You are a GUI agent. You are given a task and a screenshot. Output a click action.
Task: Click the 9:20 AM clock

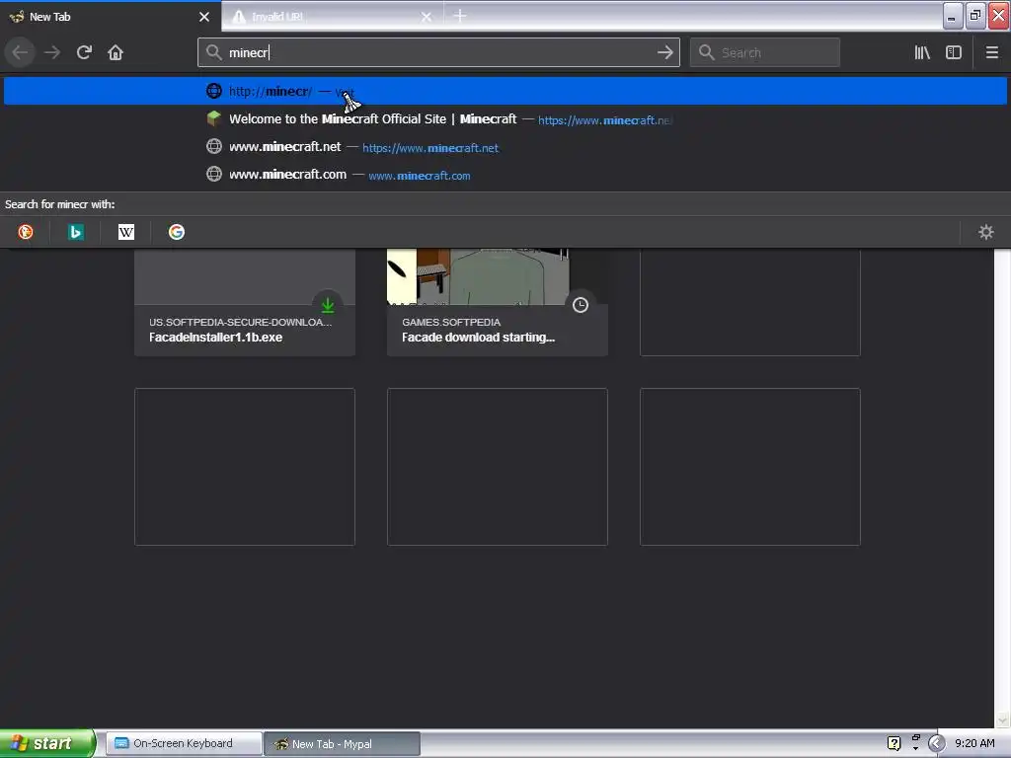pyautogui.click(x=974, y=743)
